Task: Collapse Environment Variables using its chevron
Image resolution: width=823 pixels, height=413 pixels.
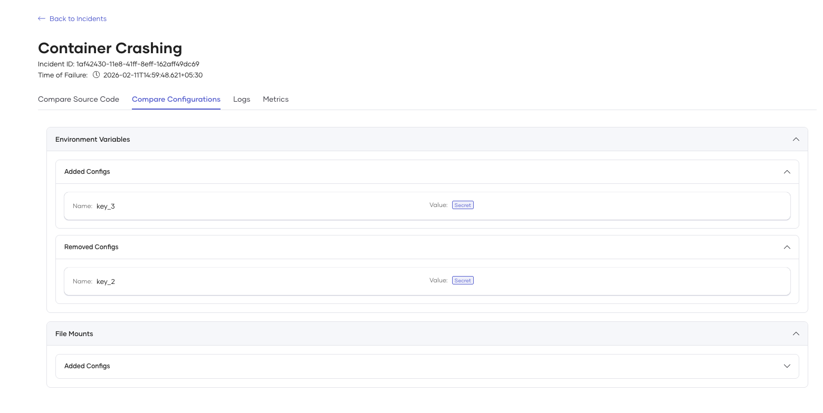Action: 796,140
